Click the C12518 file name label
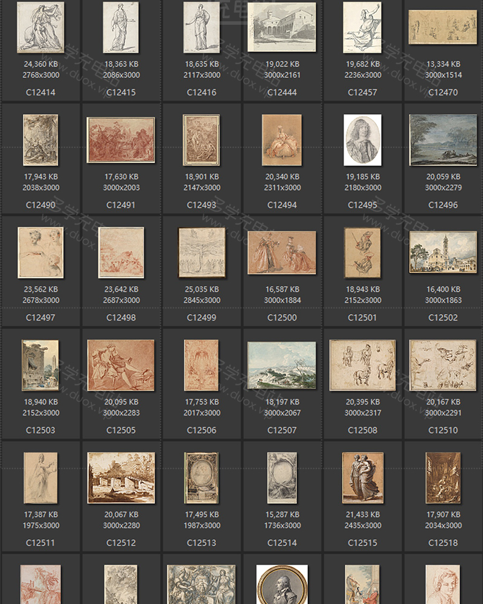Screen dimensions: 483x604 coord(443,543)
